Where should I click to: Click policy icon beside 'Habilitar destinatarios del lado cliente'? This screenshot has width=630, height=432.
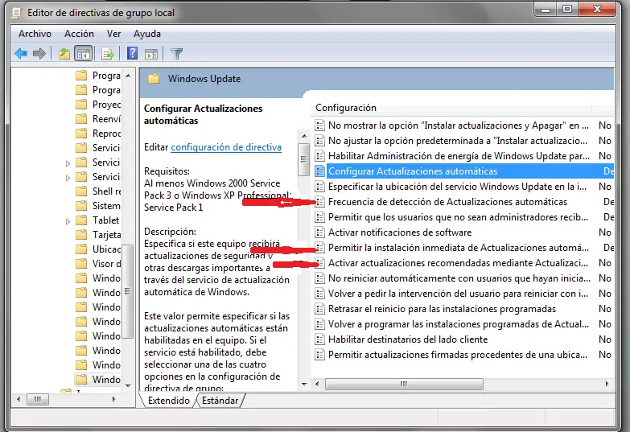(319, 339)
